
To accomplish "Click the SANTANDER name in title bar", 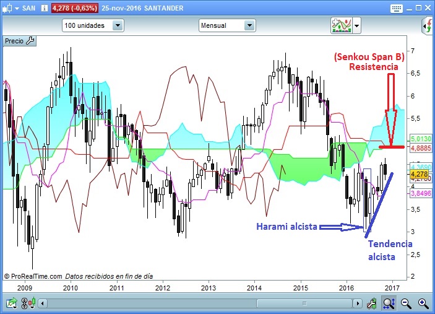I will pos(164,8).
